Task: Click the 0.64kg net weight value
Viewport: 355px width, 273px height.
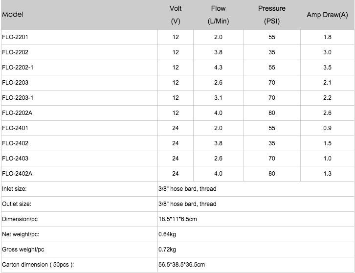Action: point(167,234)
